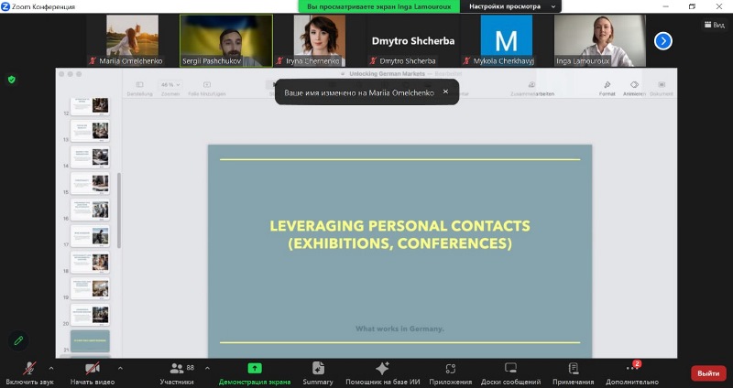Open Keynote Format brush panel

pos(607,88)
